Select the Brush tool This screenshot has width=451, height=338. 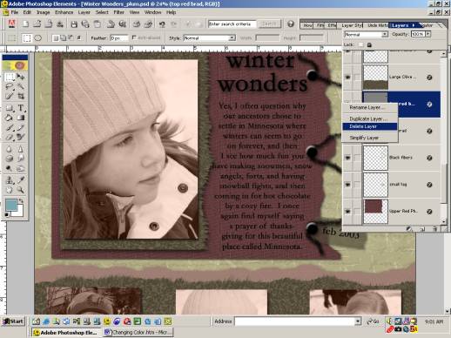9,127
